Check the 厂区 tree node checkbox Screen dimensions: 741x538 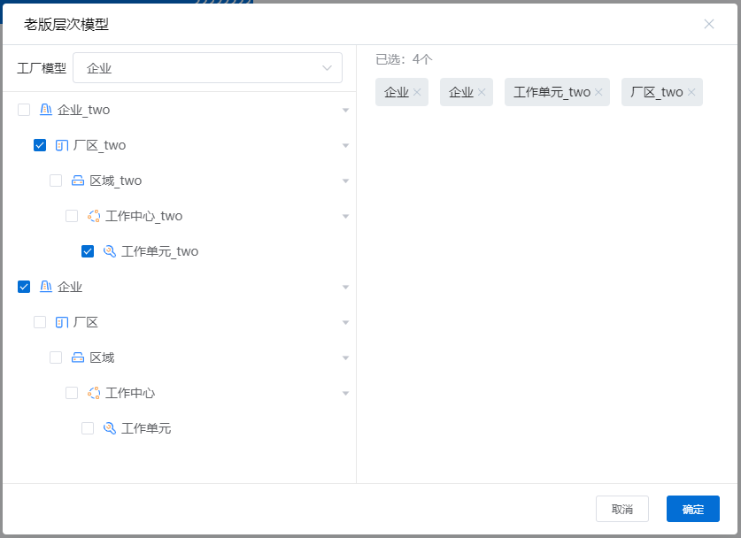point(40,322)
